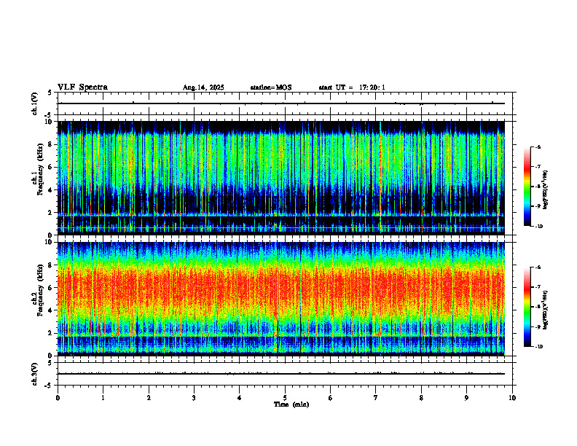Click the date text 'Aug.14, 2025'
This screenshot has height=446, width=577.
coord(203,87)
